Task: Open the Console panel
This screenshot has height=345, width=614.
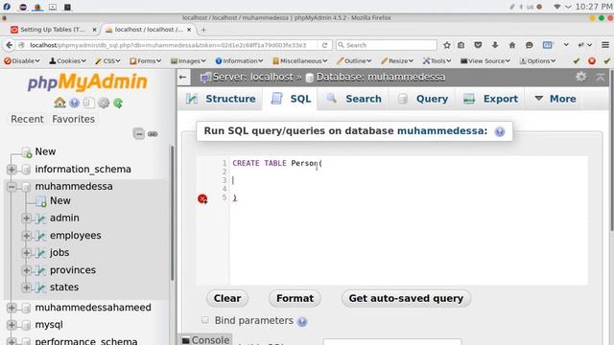Action: click(205, 340)
